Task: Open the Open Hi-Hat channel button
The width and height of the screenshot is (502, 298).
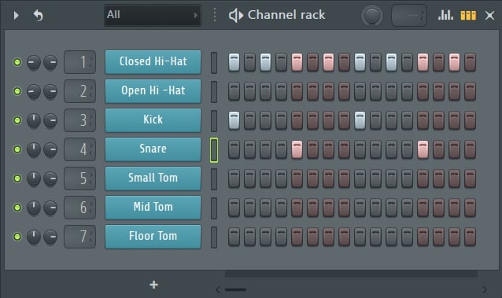Action: coord(153,91)
